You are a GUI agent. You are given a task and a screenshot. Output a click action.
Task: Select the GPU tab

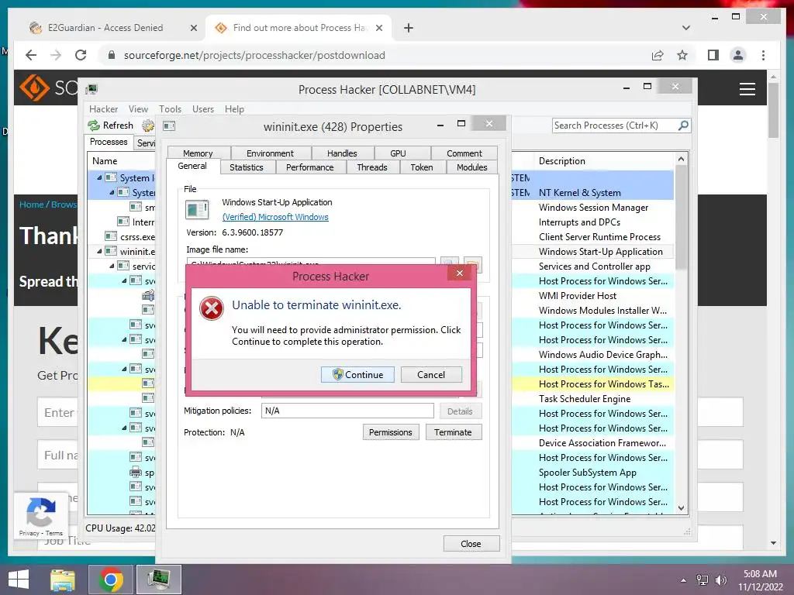click(398, 153)
